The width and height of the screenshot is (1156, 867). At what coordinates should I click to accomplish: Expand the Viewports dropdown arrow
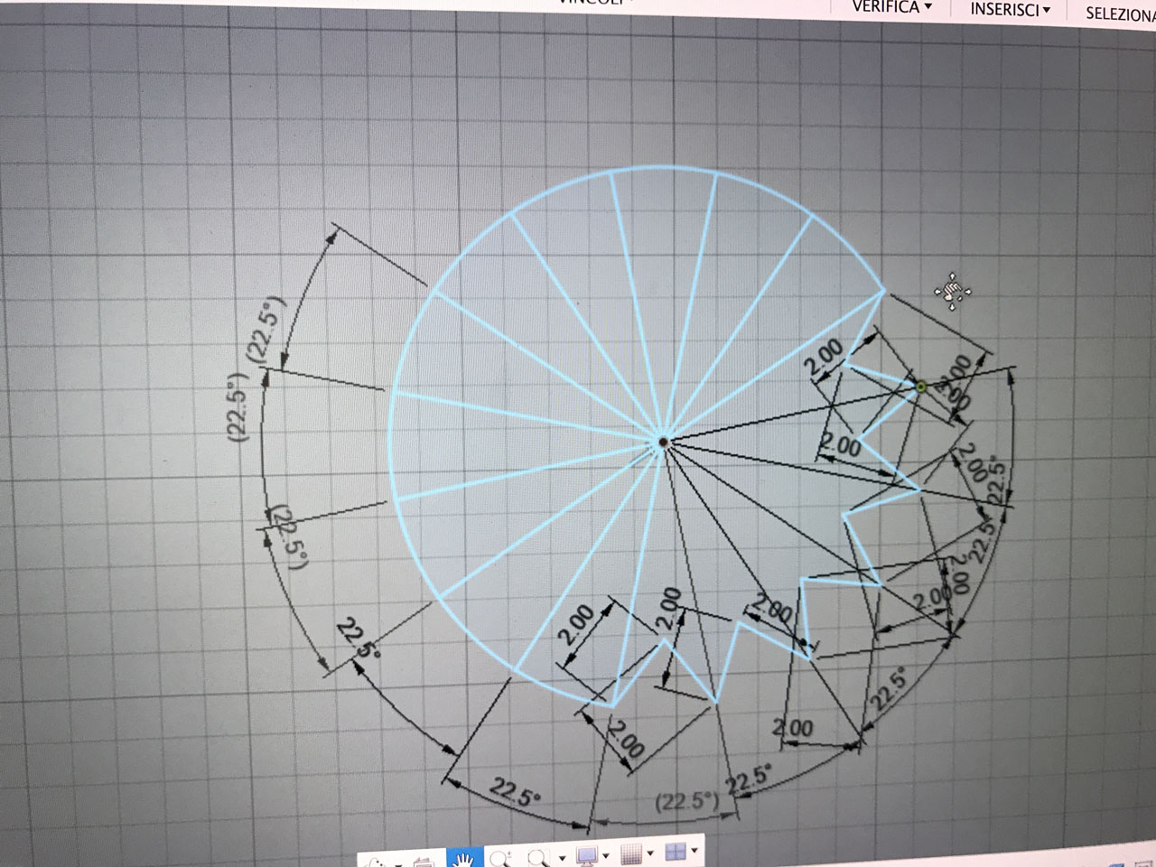click(x=695, y=850)
